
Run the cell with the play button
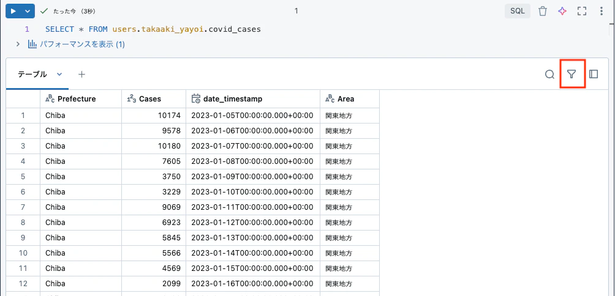coord(13,11)
